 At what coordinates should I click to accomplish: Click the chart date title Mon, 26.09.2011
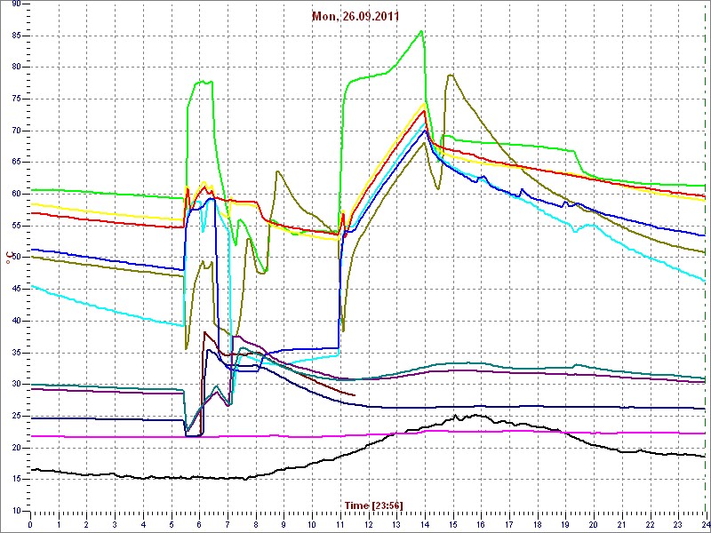tap(355, 17)
